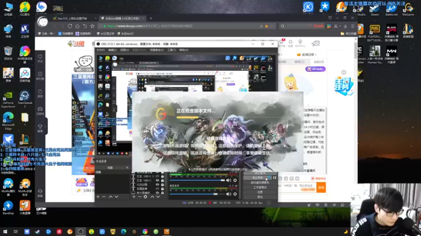Open the 帮助(H) menu in OBS
The image size is (421, 236).
coord(184,50)
